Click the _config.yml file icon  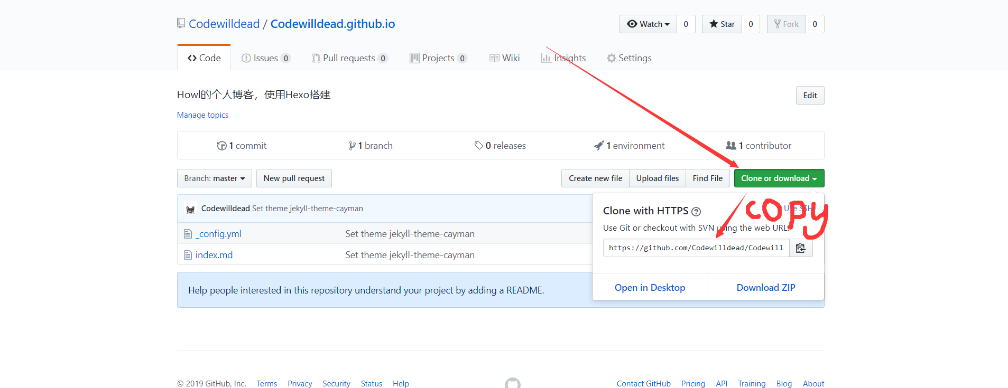click(x=188, y=234)
